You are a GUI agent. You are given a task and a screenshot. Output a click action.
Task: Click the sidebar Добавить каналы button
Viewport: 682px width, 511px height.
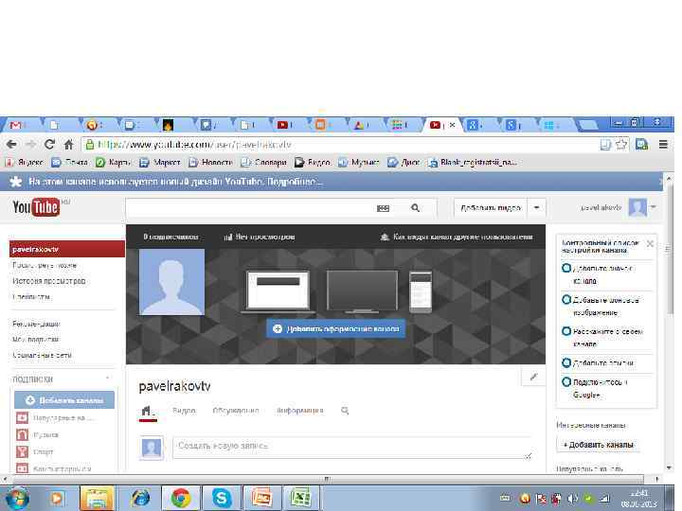point(64,400)
